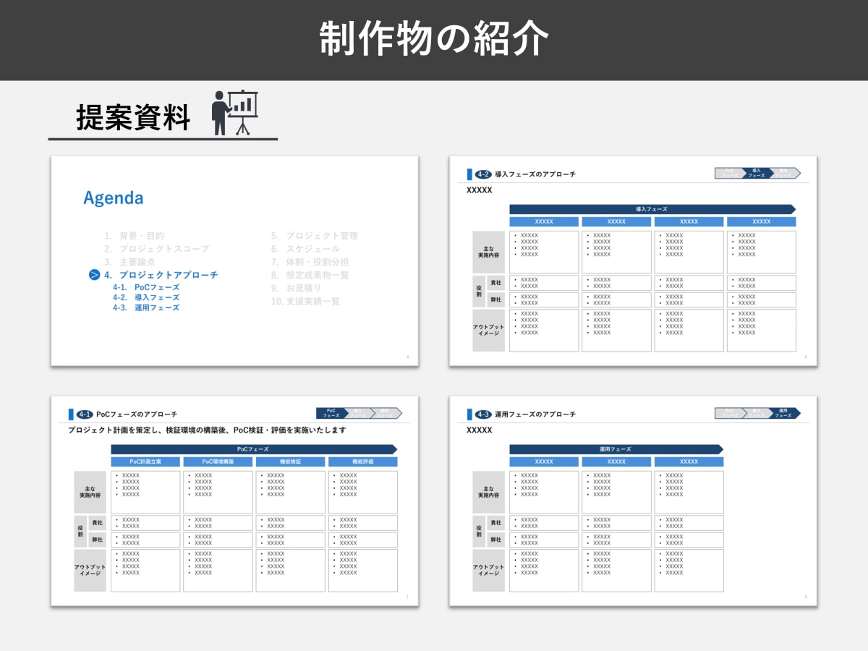The height and width of the screenshot is (651, 868).
Task: Click the 4-1 section badge
Action: [85, 414]
